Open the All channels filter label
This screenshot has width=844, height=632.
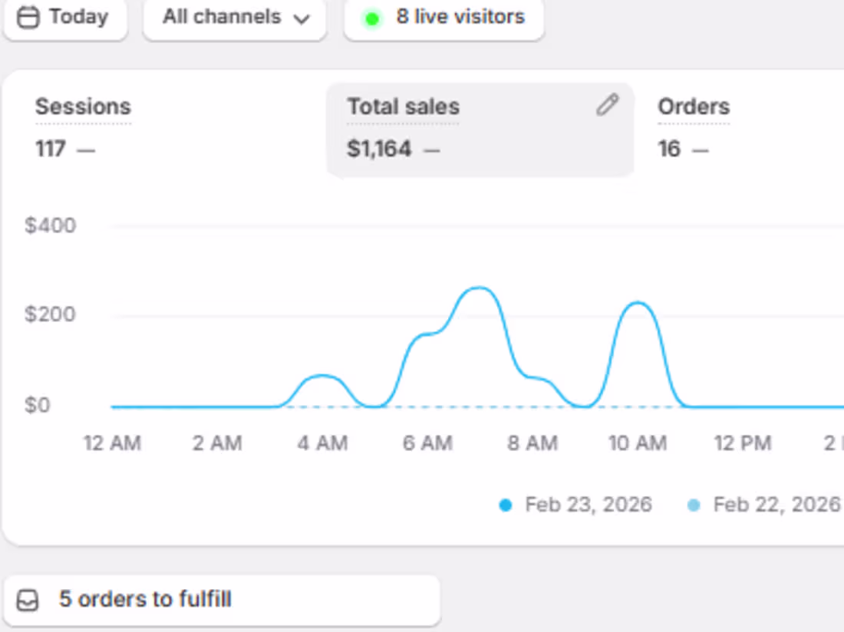pyautogui.click(x=221, y=17)
